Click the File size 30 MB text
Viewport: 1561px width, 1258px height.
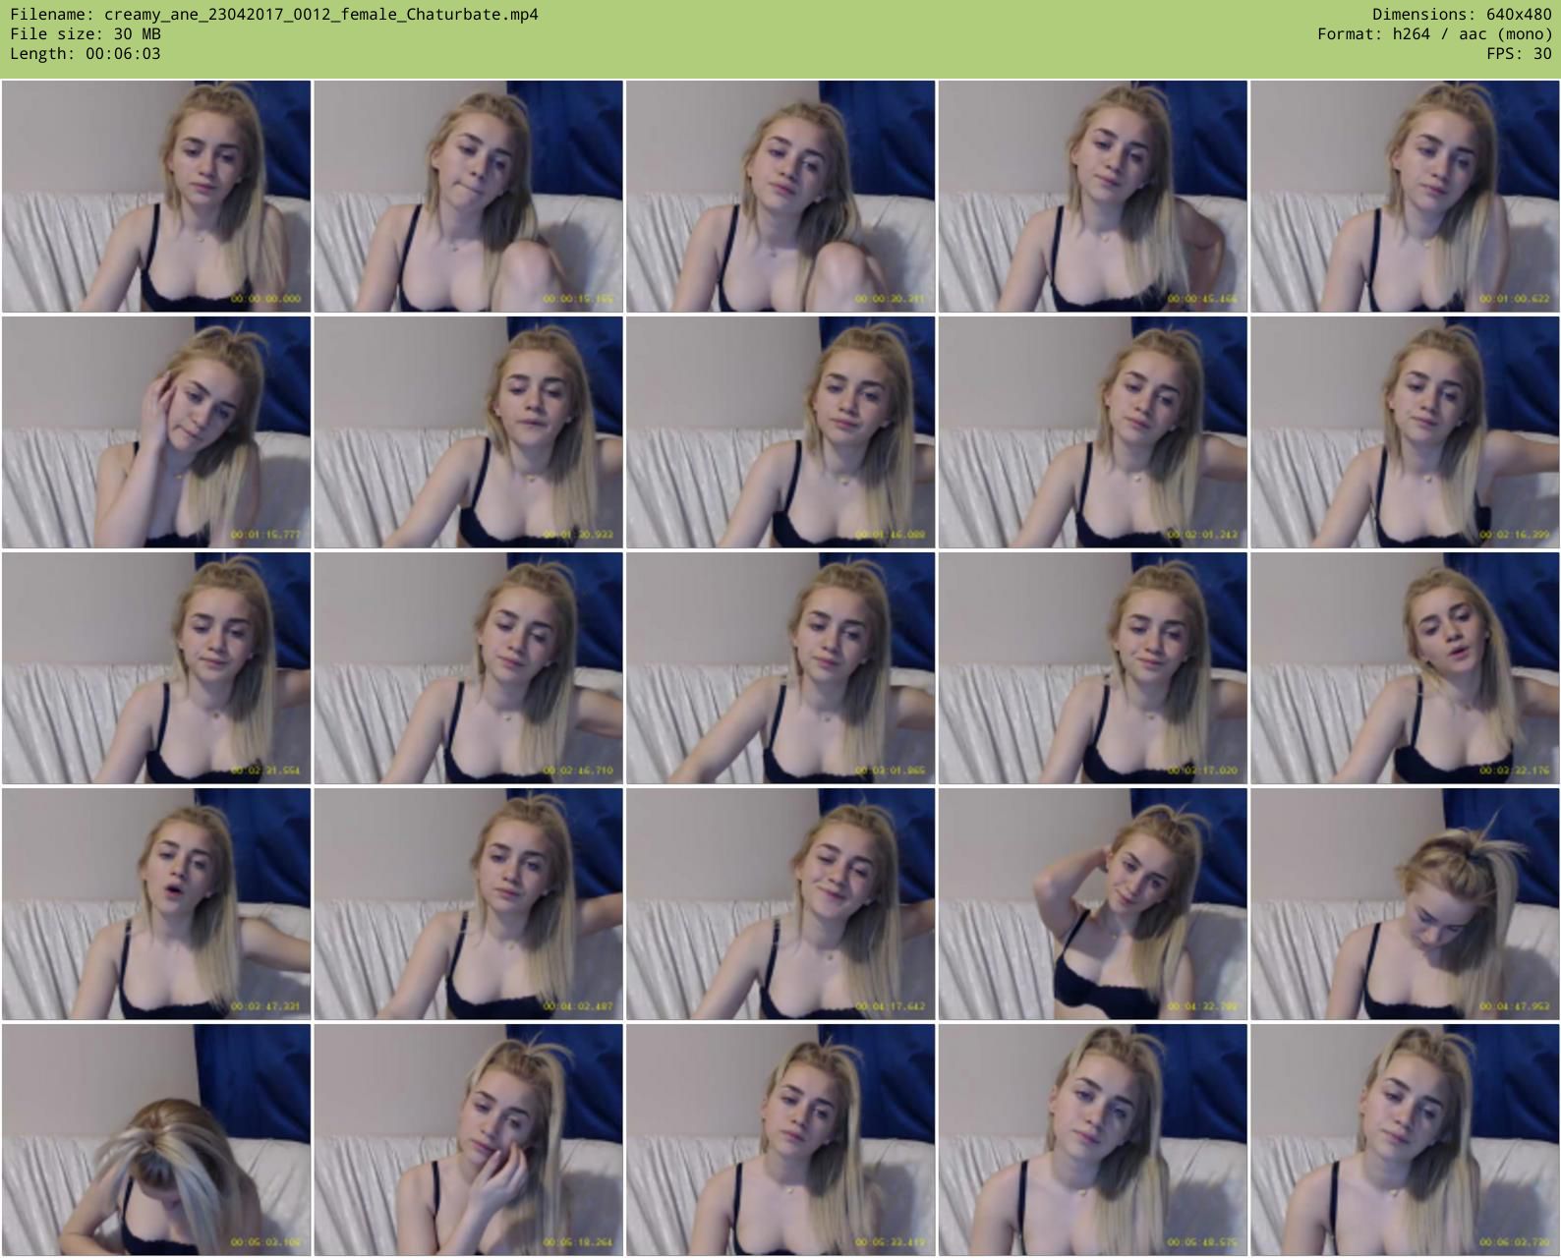[x=86, y=34]
